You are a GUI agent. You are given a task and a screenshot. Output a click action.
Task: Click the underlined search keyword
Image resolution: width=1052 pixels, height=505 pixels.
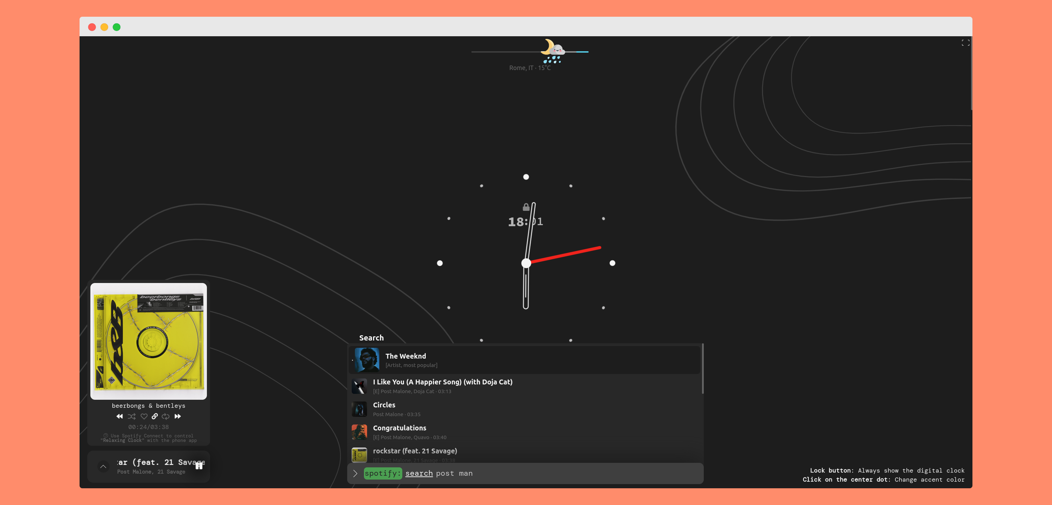click(x=419, y=473)
